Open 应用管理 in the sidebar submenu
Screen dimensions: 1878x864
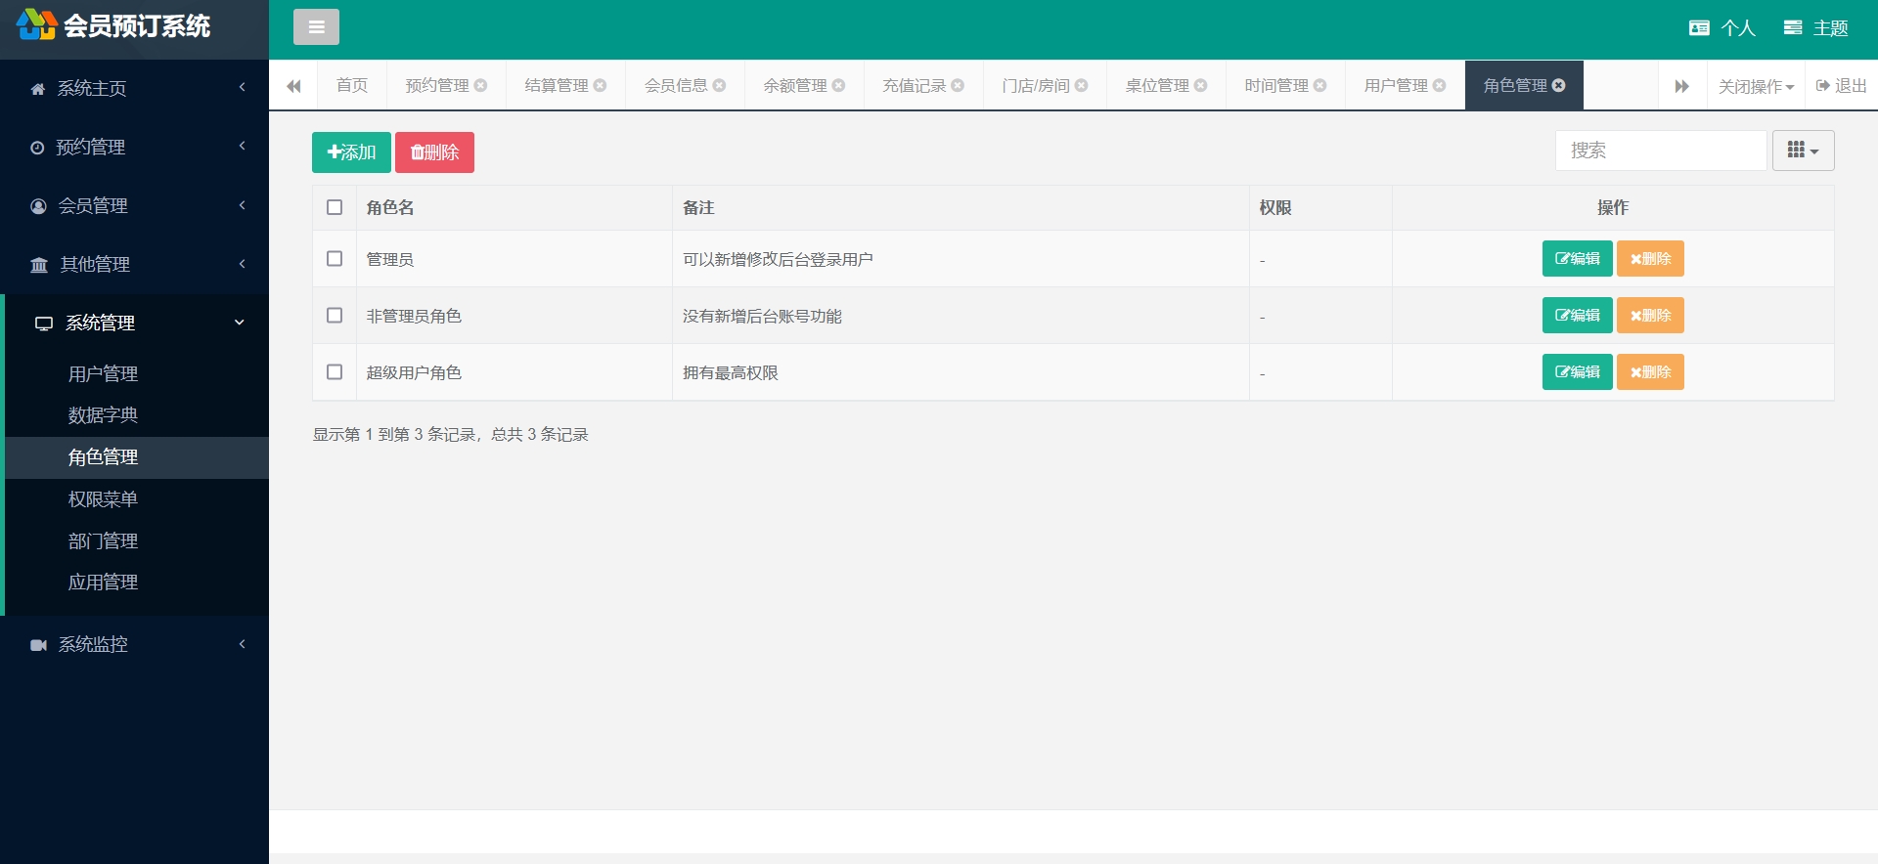point(137,583)
